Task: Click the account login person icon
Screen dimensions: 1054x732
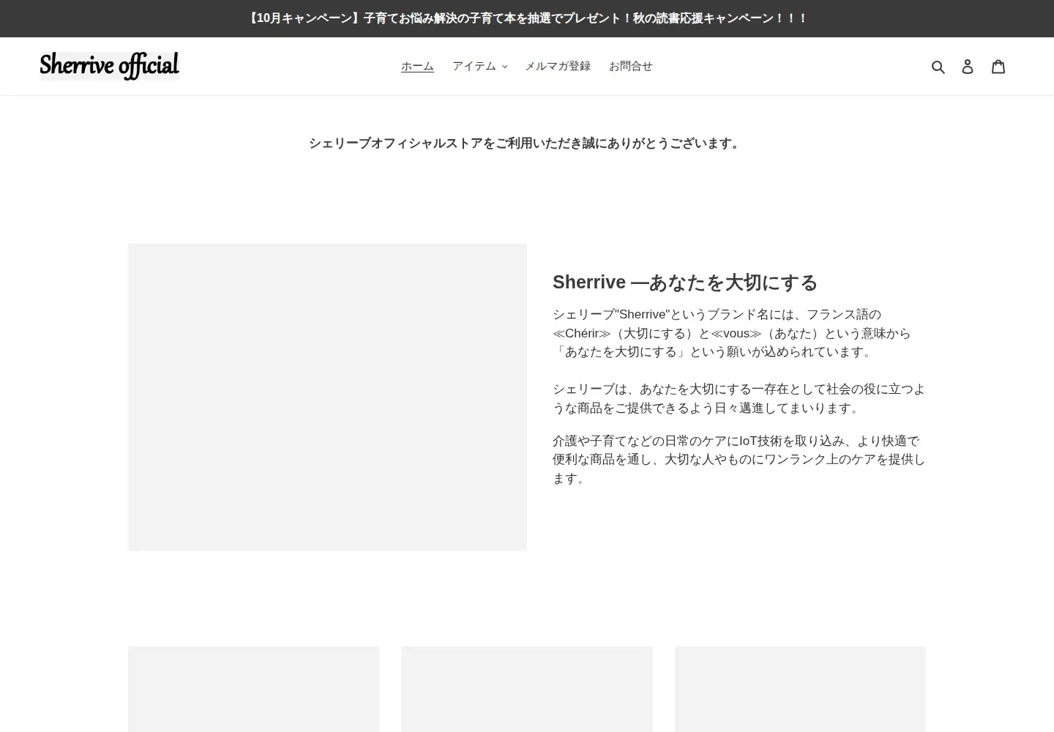Action: pyautogui.click(x=968, y=67)
